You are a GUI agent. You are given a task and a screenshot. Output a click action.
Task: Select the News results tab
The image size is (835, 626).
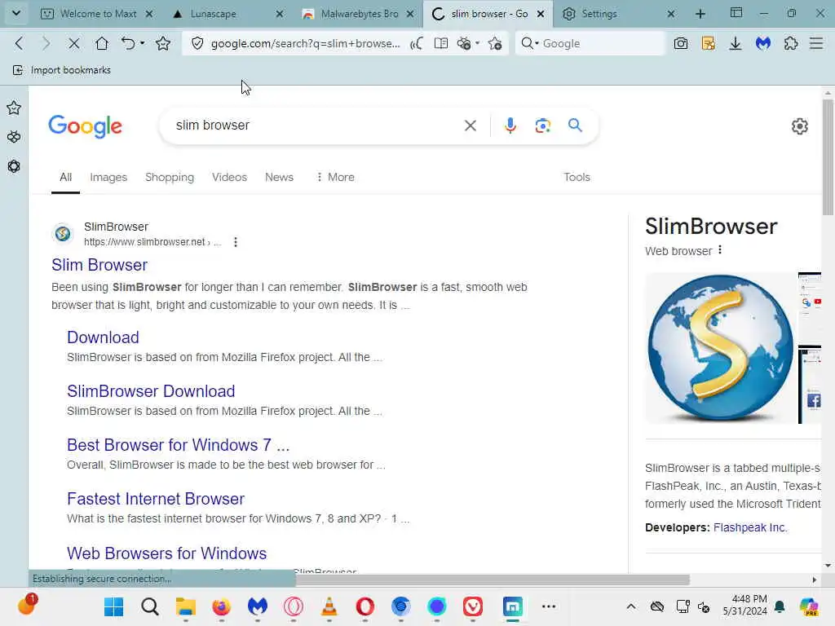click(x=279, y=177)
